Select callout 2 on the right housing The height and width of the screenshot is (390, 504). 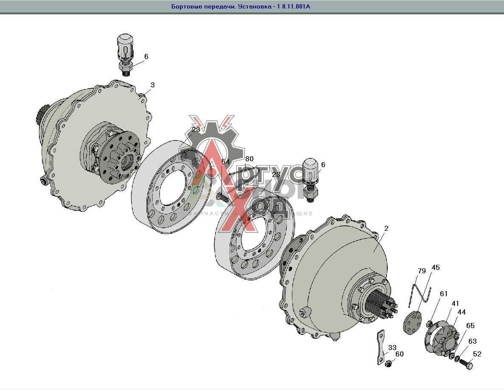[386, 228]
